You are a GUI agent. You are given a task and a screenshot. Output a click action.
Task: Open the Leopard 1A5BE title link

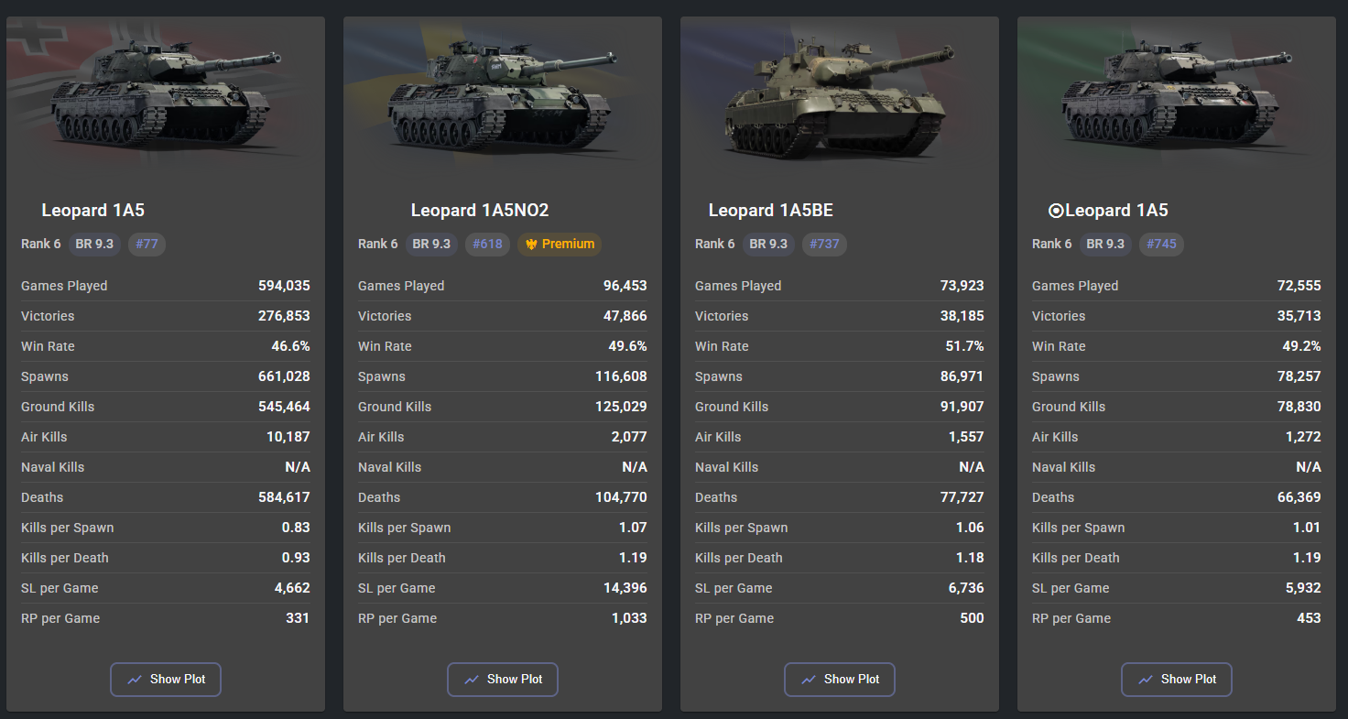tap(771, 211)
